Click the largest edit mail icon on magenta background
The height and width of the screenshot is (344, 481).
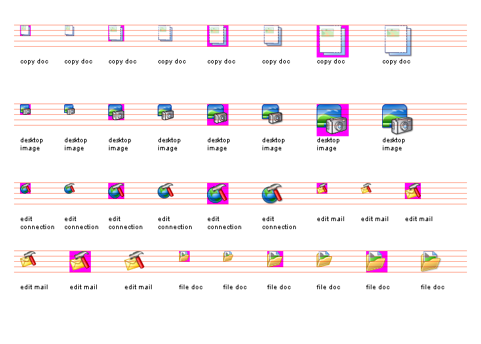[x=79, y=261]
